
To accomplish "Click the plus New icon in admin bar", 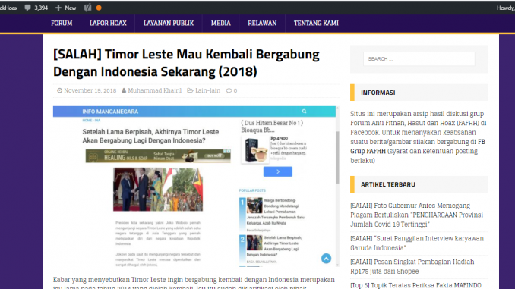I will click(58, 8).
